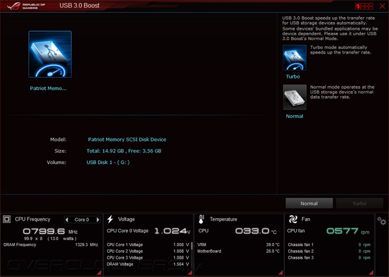The height and width of the screenshot is (277, 389).
Task: Click the CPU Core 1 Voltage row
Action: pyautogui.click(x=148, y=245)
